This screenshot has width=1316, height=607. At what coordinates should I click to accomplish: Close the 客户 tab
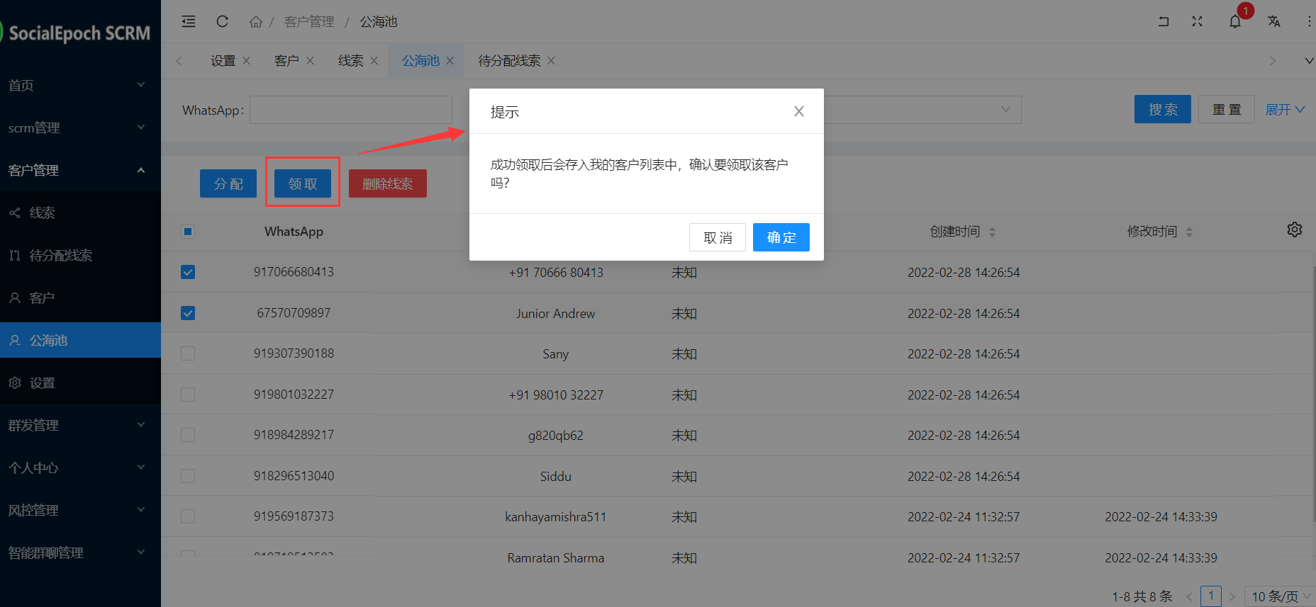coord(311,61)
